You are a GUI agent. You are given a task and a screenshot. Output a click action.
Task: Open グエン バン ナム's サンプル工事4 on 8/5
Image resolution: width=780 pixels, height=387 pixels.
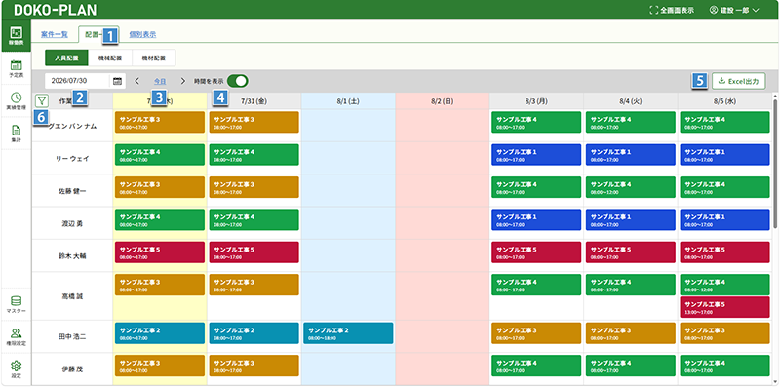pyautogui.click(x=724, y=123)
